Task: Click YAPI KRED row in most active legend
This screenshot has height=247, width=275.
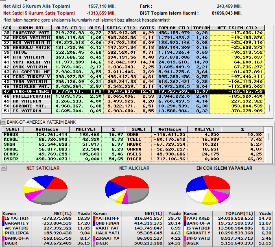Action: [228, 219]
